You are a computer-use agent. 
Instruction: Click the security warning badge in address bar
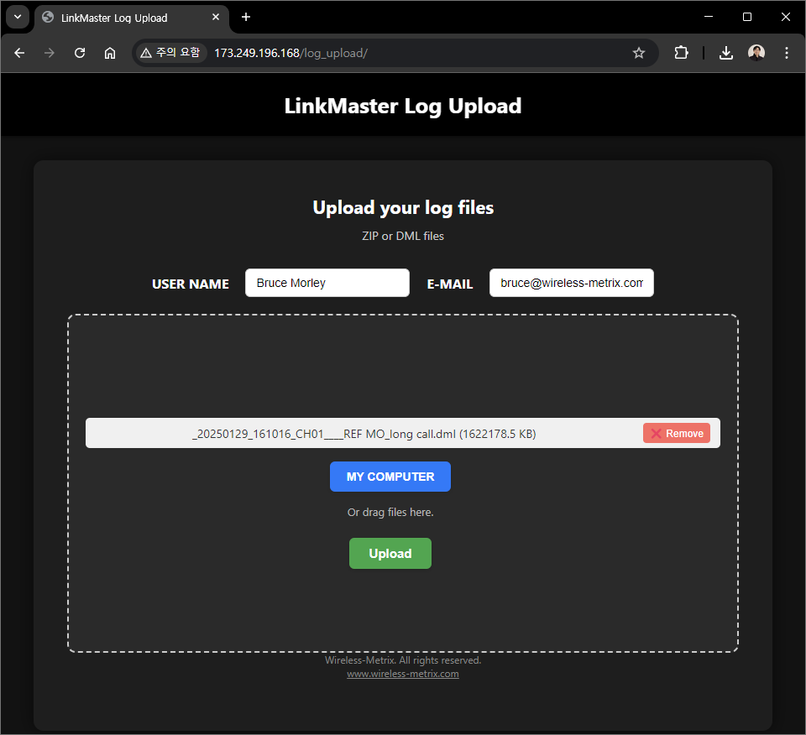point(170,53)
